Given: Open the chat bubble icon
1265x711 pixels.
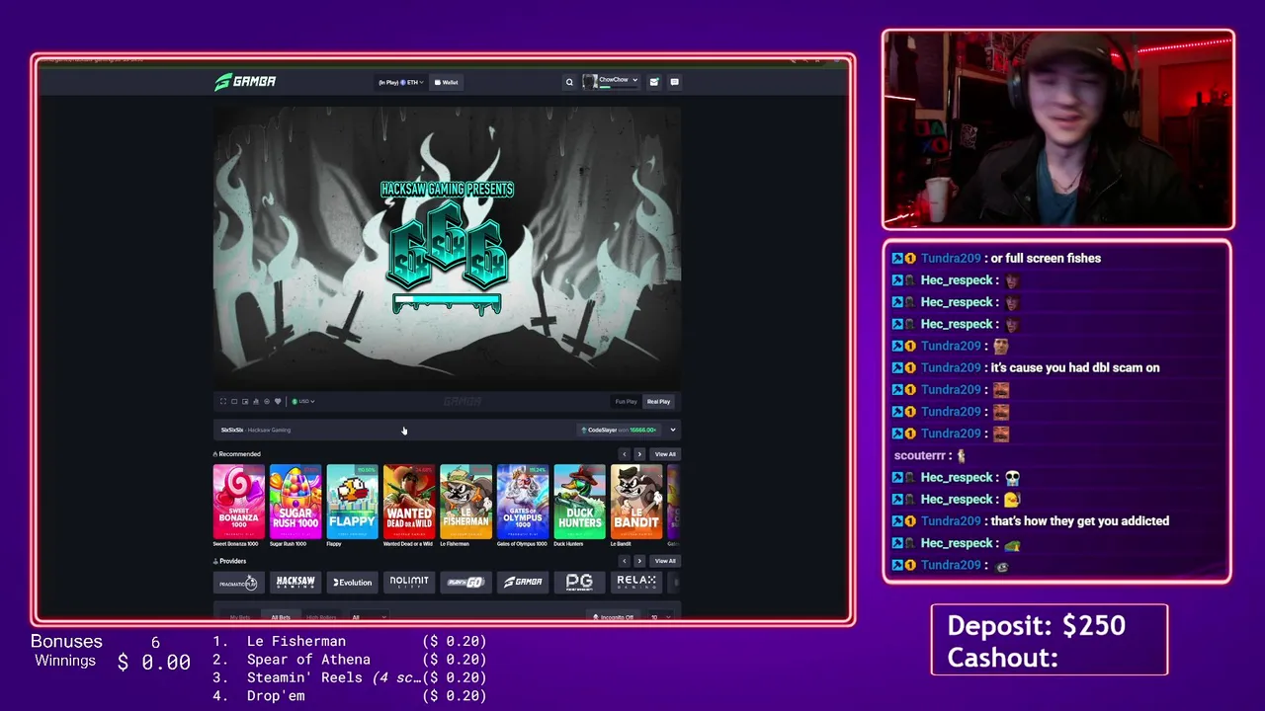Looking at the screenshot, I should 675,82.
